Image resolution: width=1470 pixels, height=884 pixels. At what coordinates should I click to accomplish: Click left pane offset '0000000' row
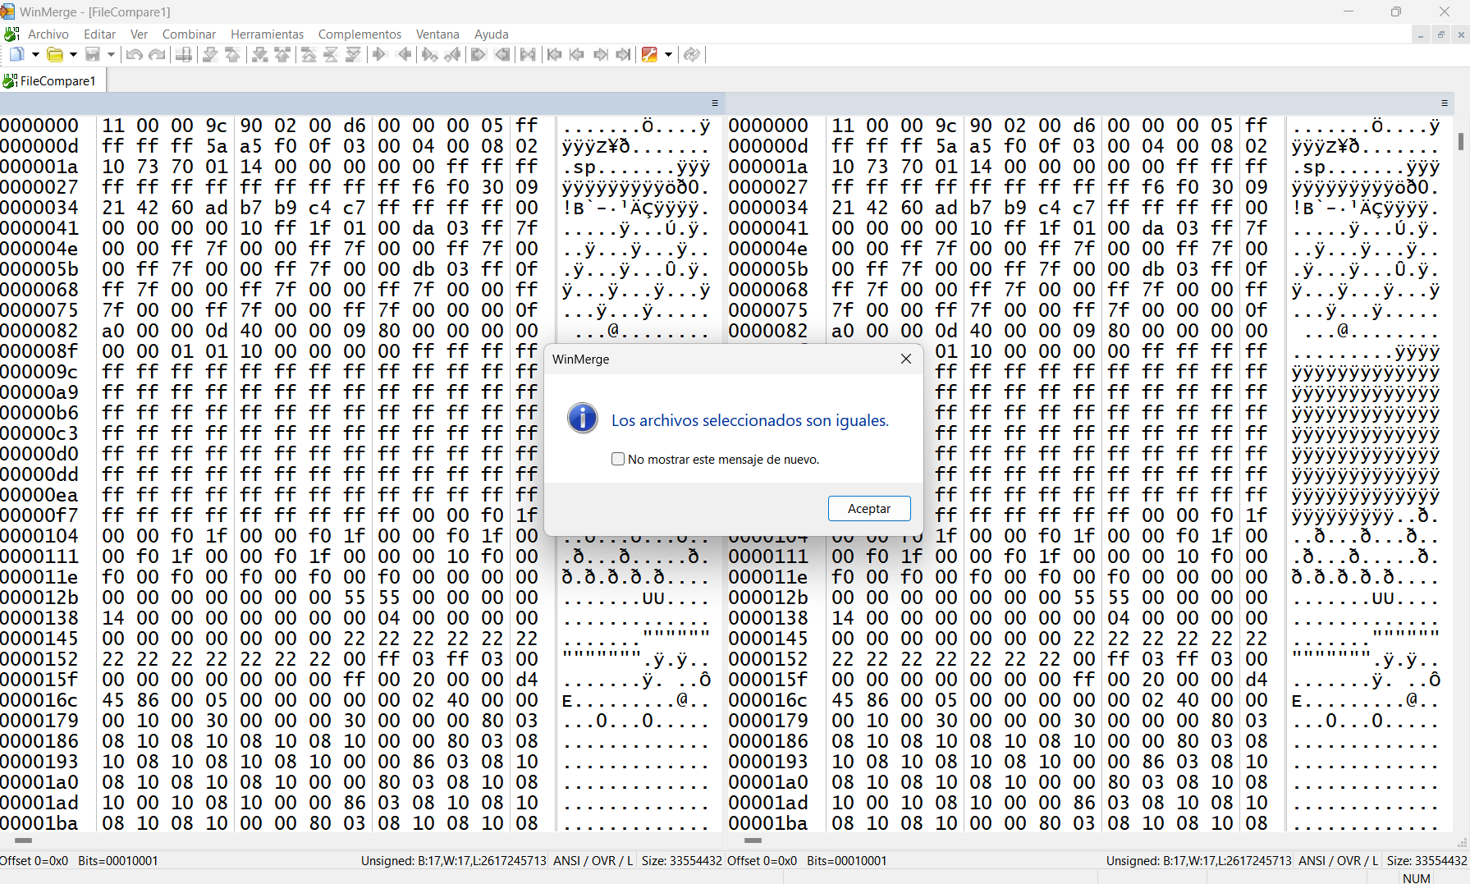[39, 126]
